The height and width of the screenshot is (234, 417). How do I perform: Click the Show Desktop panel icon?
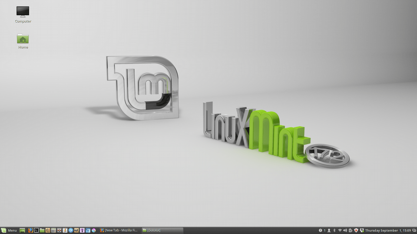22,230
